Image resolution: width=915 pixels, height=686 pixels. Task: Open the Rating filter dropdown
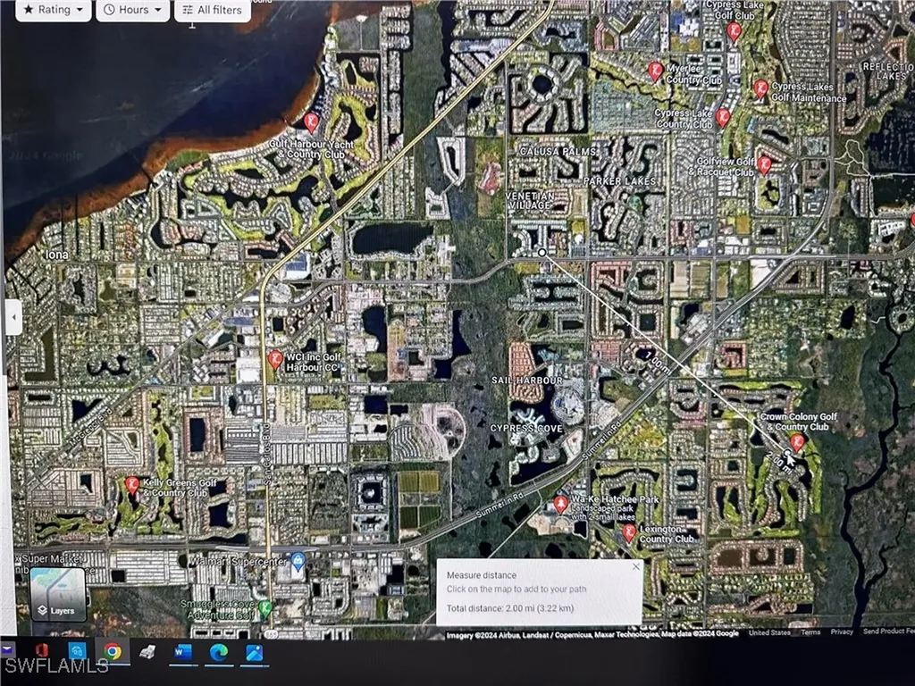(52, 10)
